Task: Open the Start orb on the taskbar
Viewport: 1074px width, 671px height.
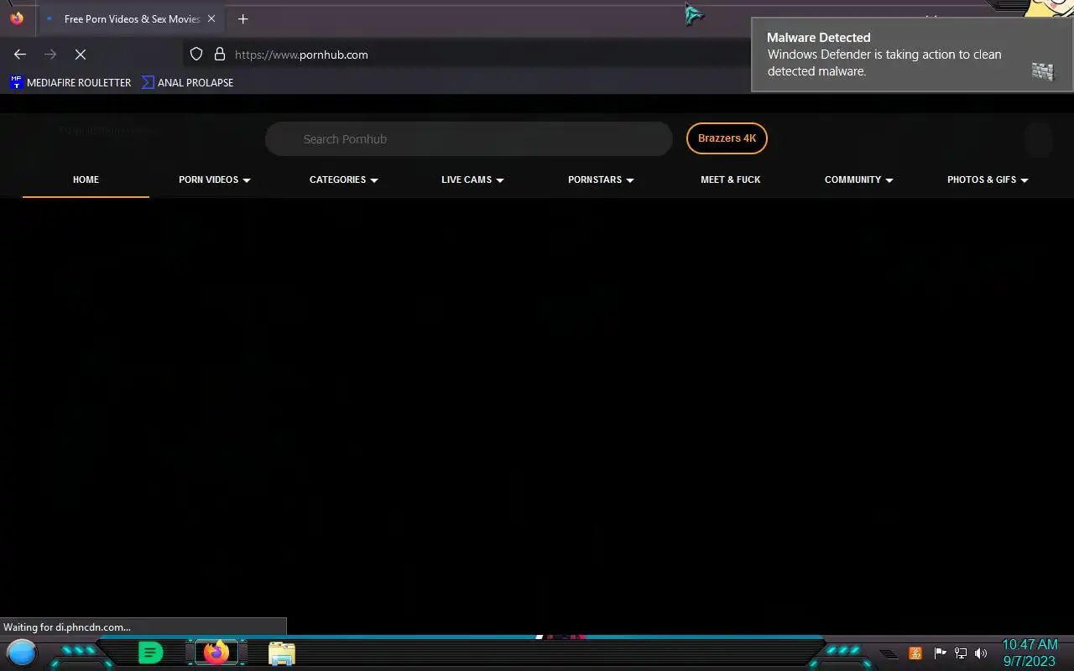Action: tap(22, 652)
